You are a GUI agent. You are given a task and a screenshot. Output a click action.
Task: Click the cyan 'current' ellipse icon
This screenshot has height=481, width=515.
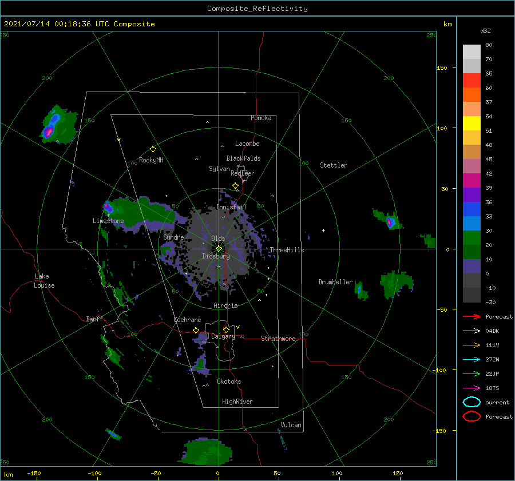click(472, 402)
